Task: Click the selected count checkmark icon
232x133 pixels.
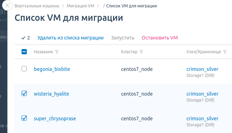Action: [23, 38]
